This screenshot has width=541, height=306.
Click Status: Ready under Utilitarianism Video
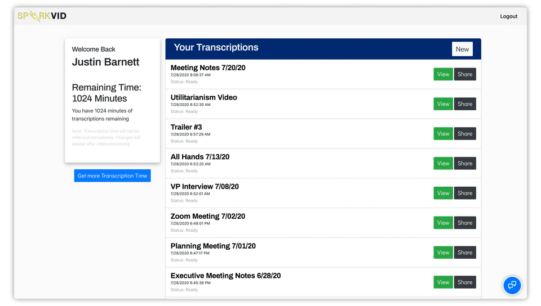184,111
